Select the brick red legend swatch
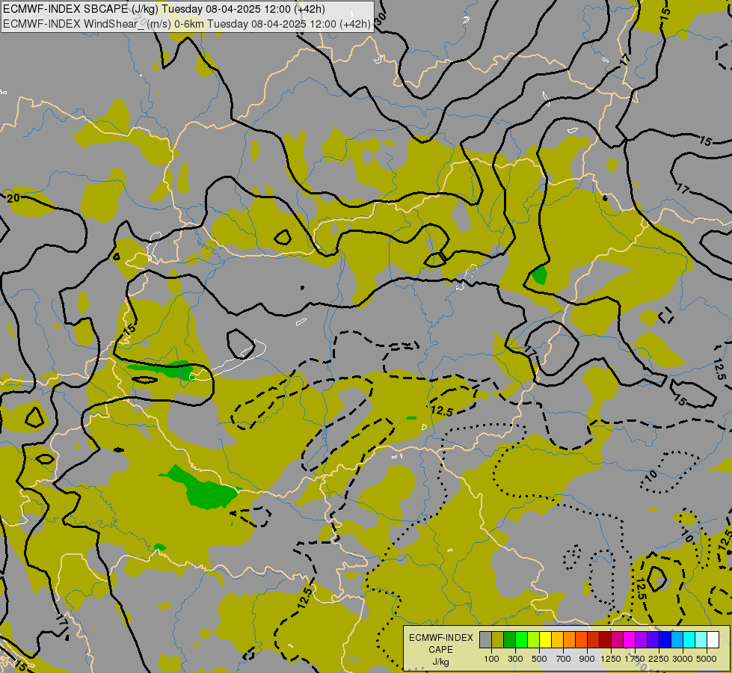 594,639
